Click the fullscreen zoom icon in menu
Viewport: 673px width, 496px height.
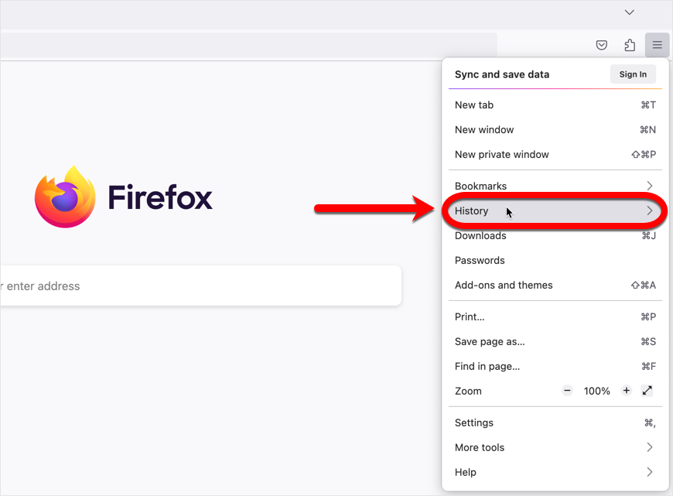coord(647,391)
